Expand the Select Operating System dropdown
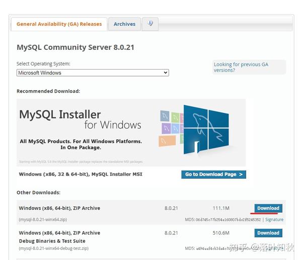The width and height of the screenshot is (302, 260). pyautogui.click(x=93, y=73)
